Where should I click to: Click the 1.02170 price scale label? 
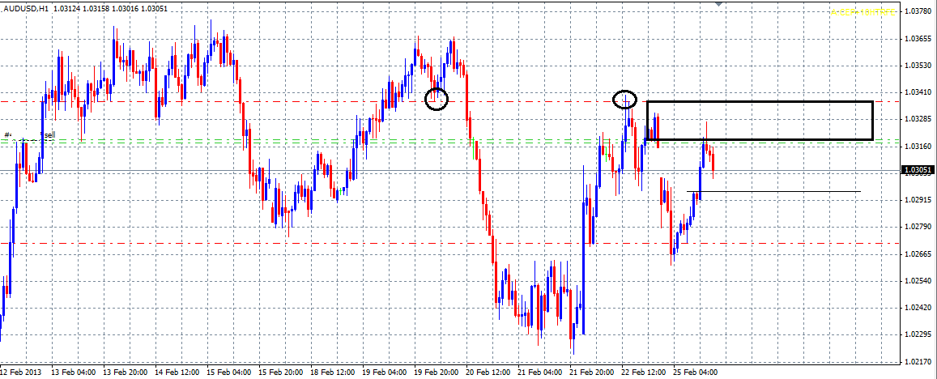pyautogui.click(x=918, y=361)
